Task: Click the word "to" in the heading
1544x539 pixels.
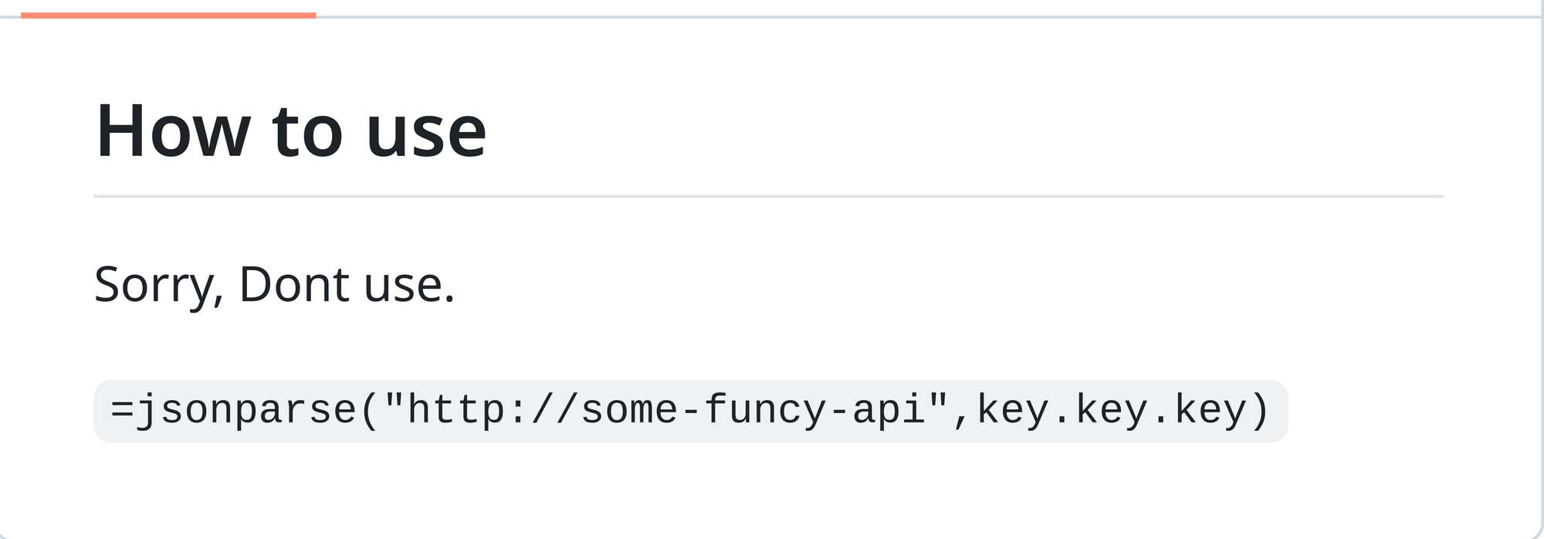Action: click(307, 133)
